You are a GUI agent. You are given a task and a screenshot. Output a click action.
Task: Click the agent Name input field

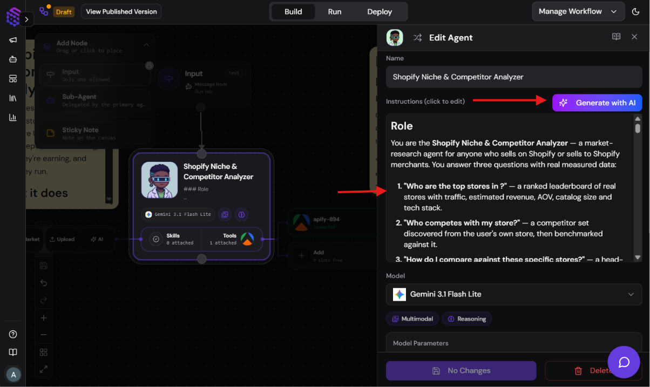[x=514, y=77]
